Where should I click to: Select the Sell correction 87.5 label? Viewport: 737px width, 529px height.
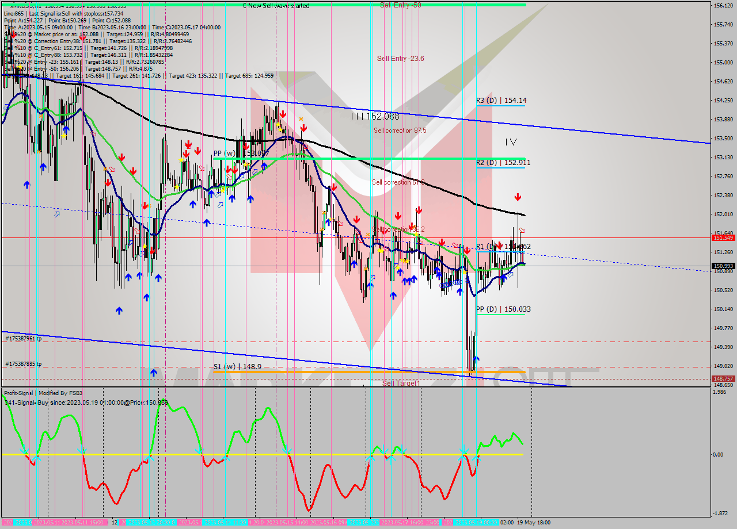(x=400, y=131)
